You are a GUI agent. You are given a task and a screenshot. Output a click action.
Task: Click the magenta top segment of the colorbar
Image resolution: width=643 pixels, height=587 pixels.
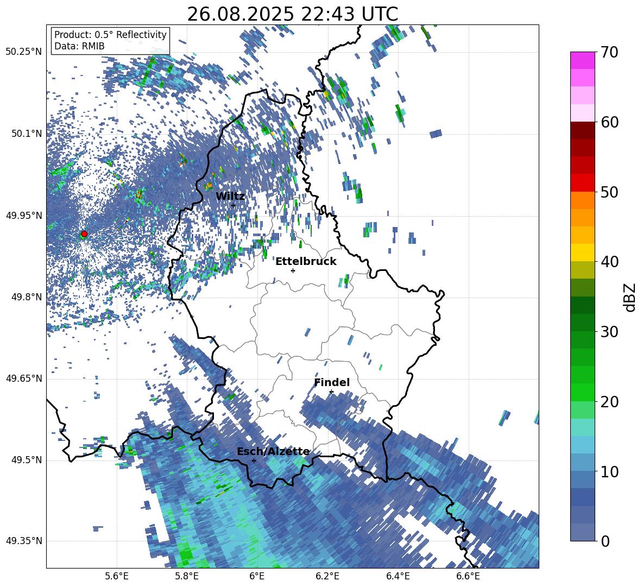(582, 60)
